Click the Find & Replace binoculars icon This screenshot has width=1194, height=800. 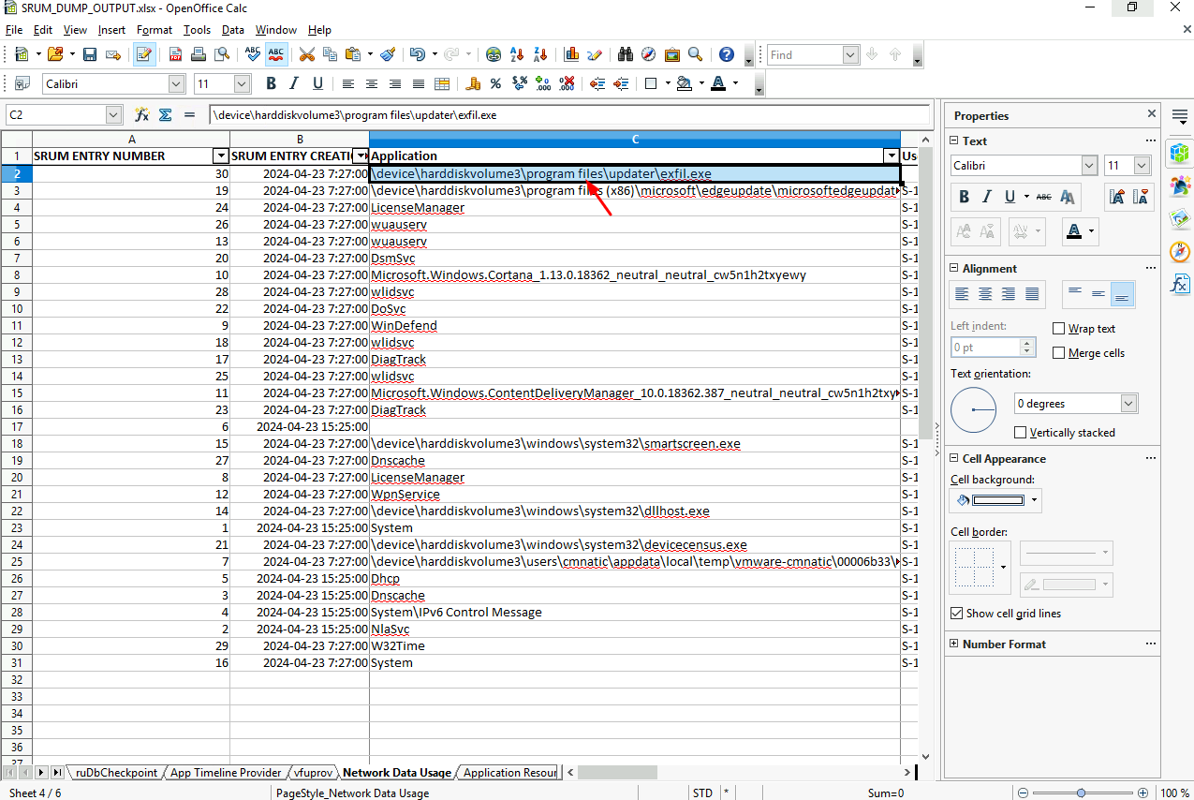pyautogui.click(x=626, y=55)
